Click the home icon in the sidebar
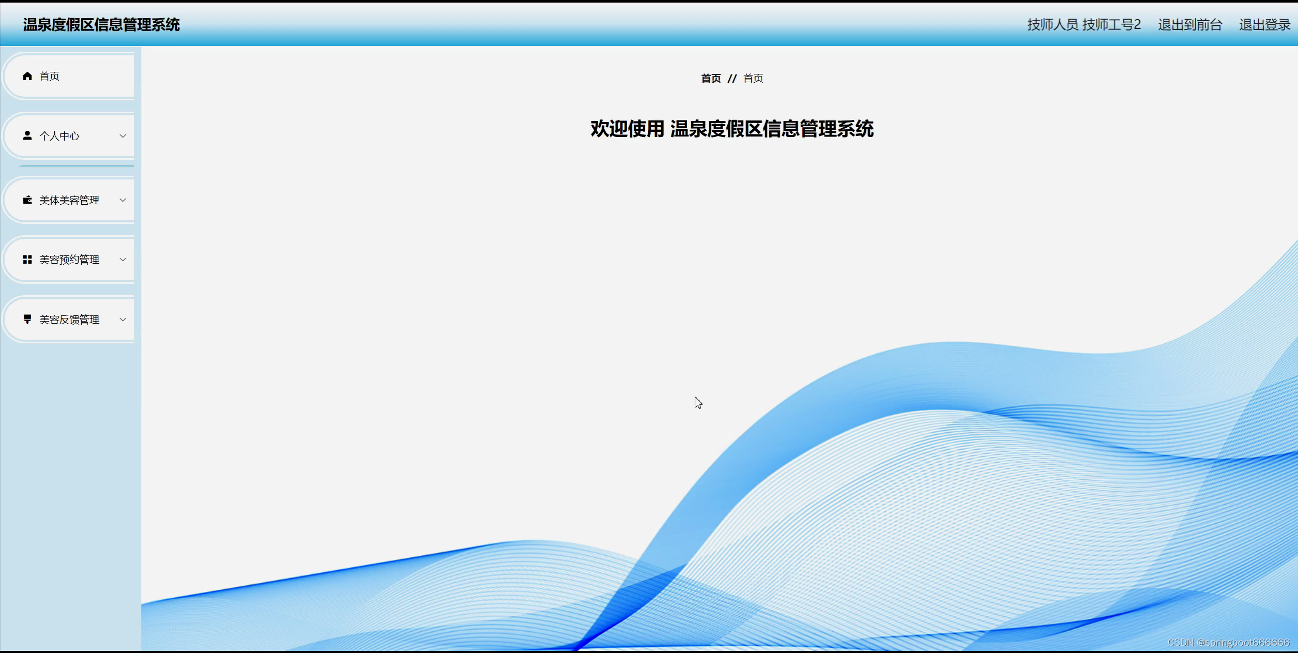 (x=27, y=77)
